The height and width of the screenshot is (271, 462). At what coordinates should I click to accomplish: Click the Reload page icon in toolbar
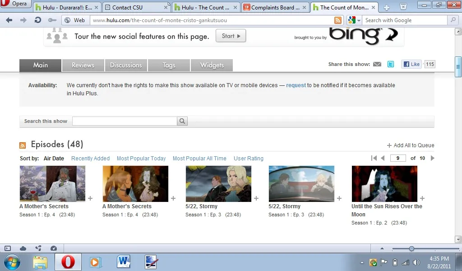click(38, 20)
